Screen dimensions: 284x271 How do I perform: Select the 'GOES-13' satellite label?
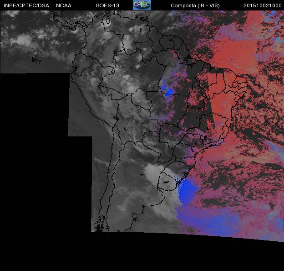107,5
